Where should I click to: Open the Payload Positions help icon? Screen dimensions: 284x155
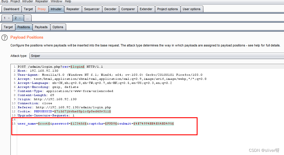point(5,38)
